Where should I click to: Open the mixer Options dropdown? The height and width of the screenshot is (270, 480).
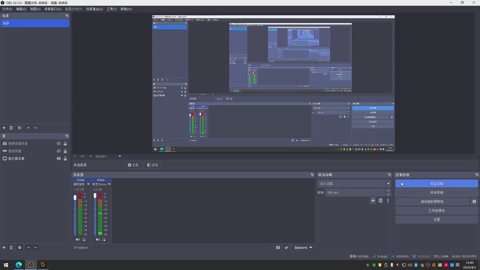tap(303, 247)
